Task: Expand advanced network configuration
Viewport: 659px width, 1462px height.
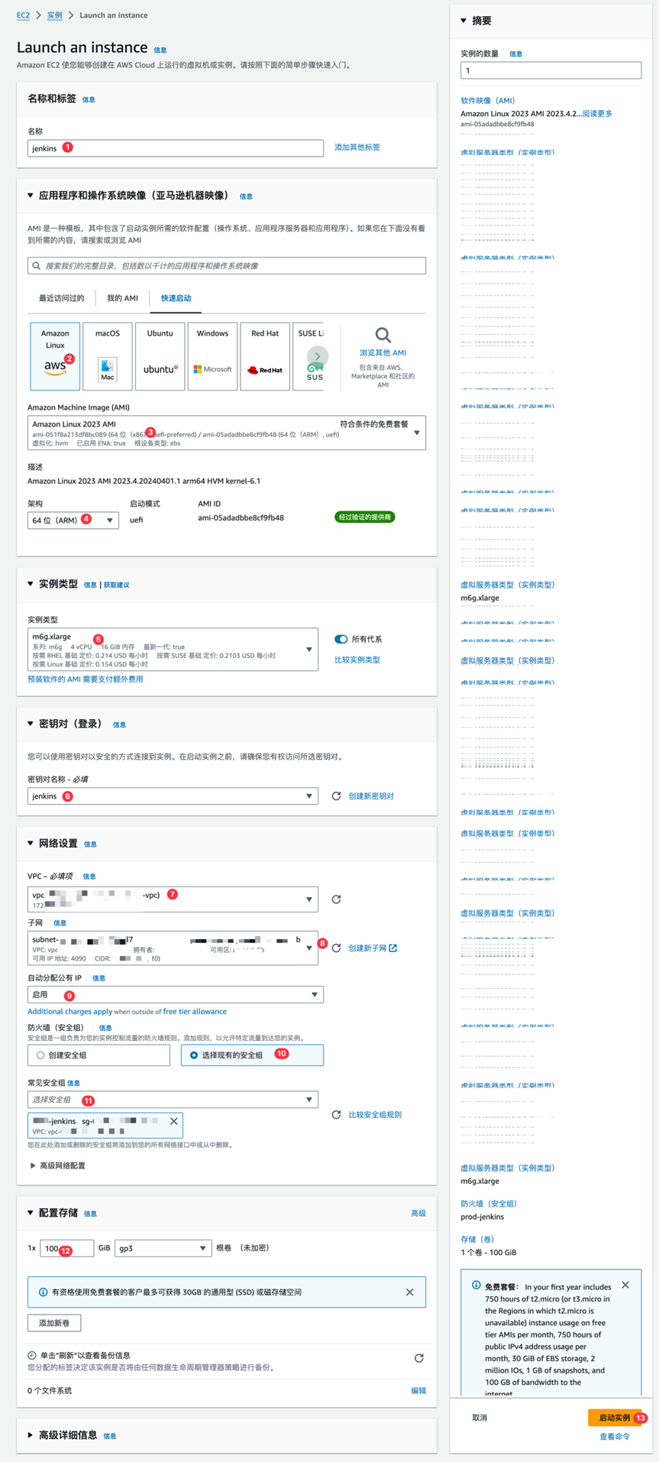Action: 57,1165
